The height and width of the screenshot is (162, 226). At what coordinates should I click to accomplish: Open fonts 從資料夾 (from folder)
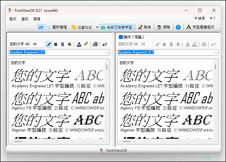tap(82, 27)
